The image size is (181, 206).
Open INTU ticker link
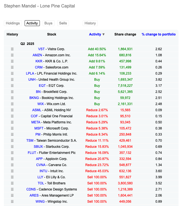[43, 171]
